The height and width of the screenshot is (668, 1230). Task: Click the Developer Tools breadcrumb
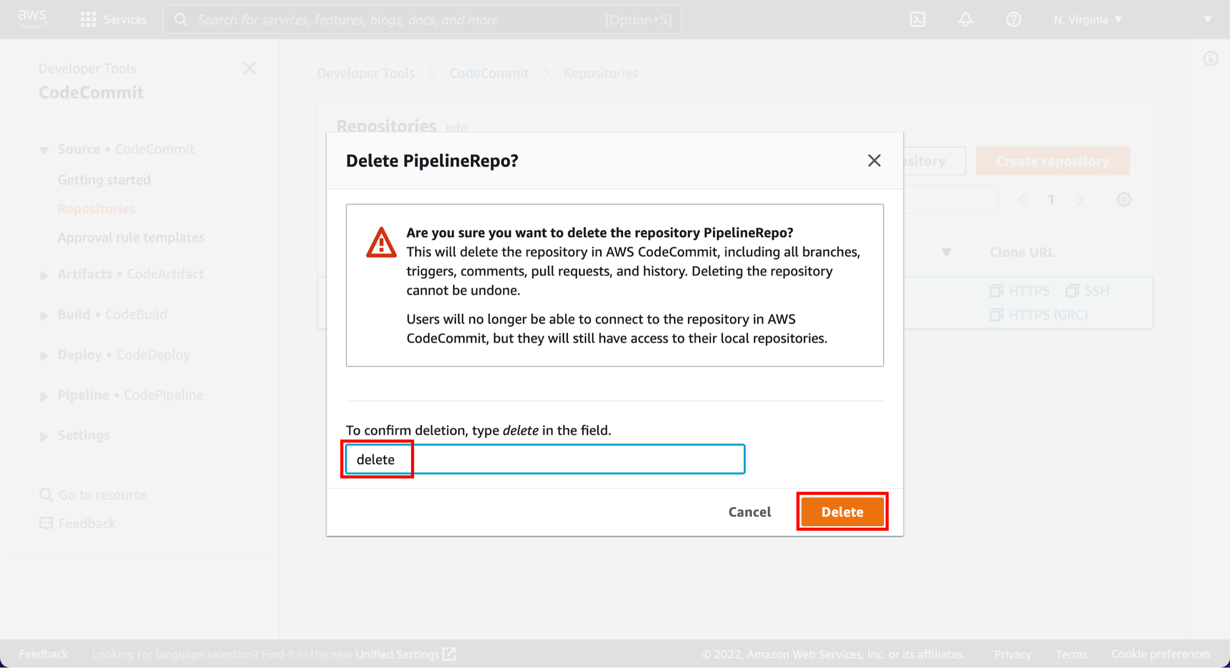pos(366,73)
